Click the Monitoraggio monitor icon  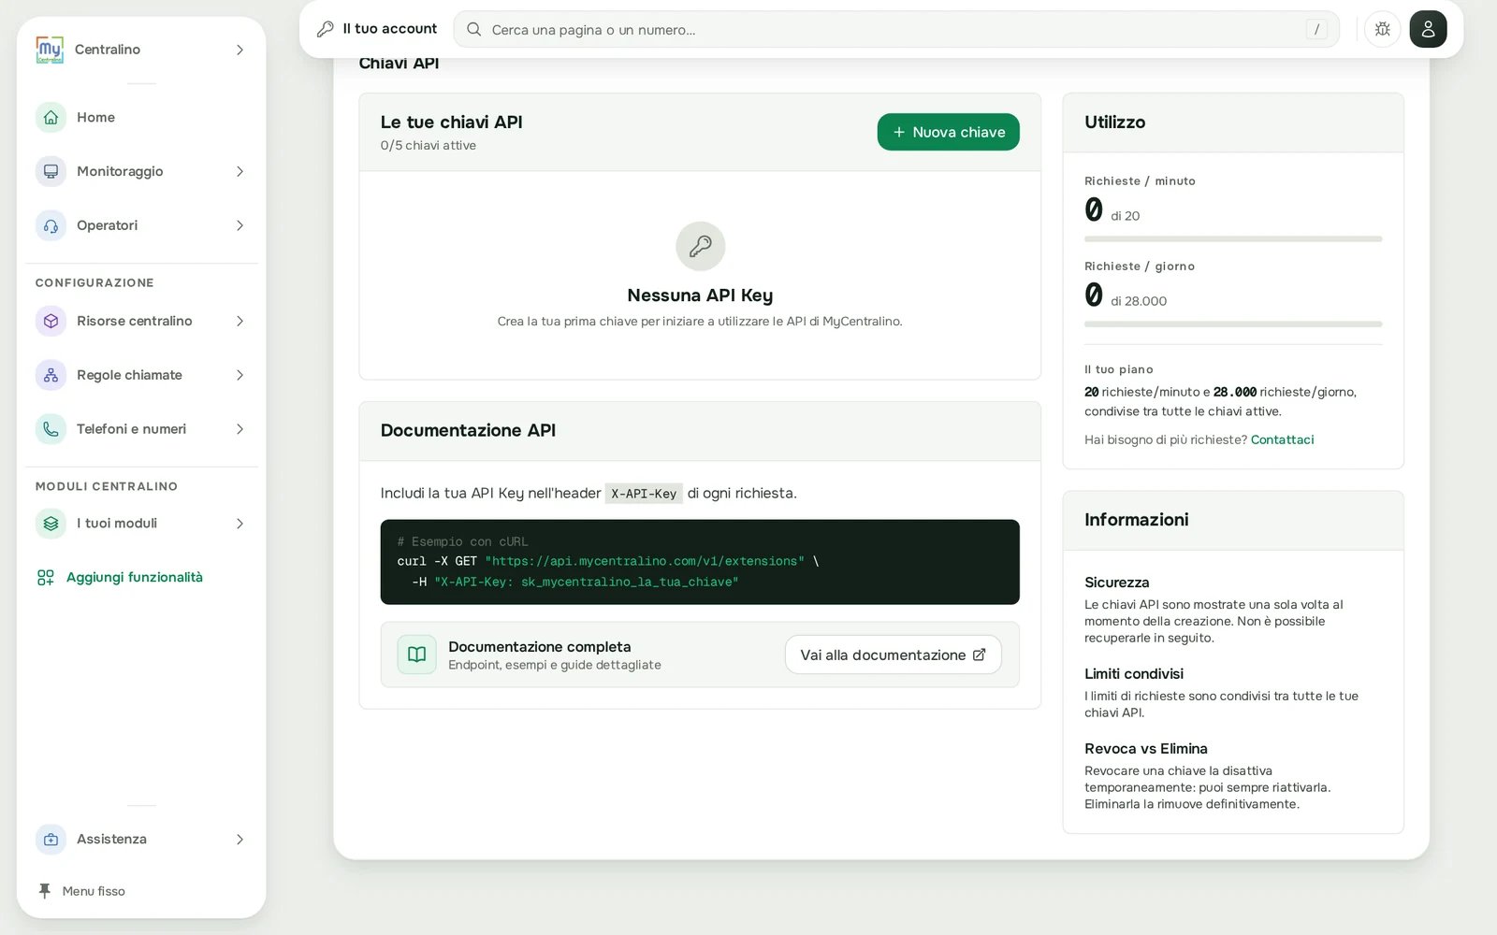pos(51,172)
